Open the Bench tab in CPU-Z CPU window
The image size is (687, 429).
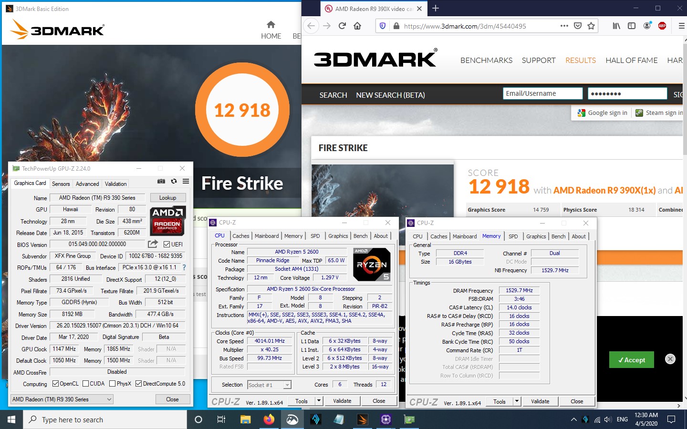pyautogui.click(x=361, y=236)
